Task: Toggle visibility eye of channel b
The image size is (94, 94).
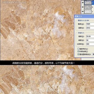Action: tap(83, 7)
